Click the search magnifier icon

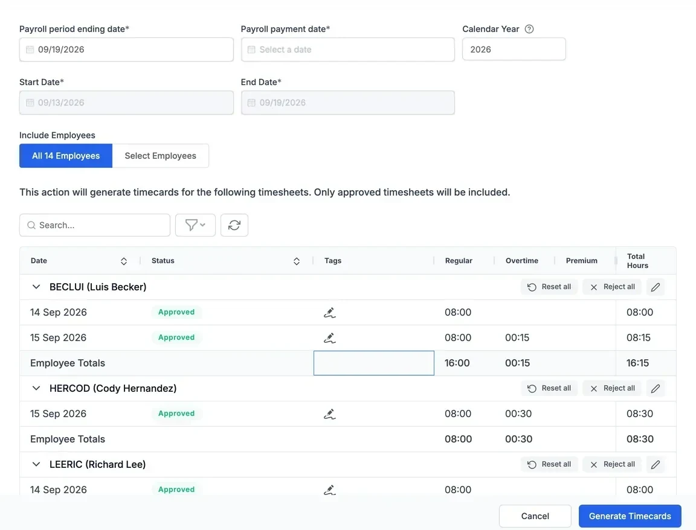pos(31,225)
